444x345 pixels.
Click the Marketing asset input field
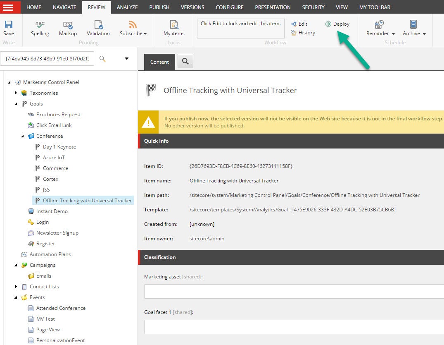pos(294,291)
